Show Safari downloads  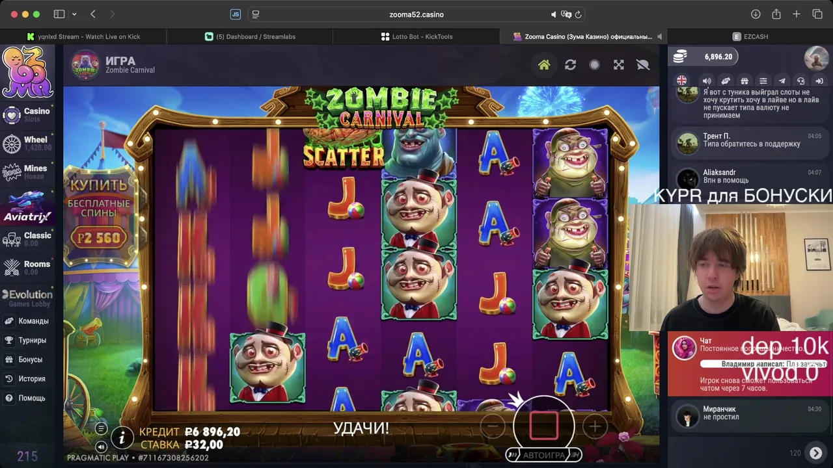point(756,14)
